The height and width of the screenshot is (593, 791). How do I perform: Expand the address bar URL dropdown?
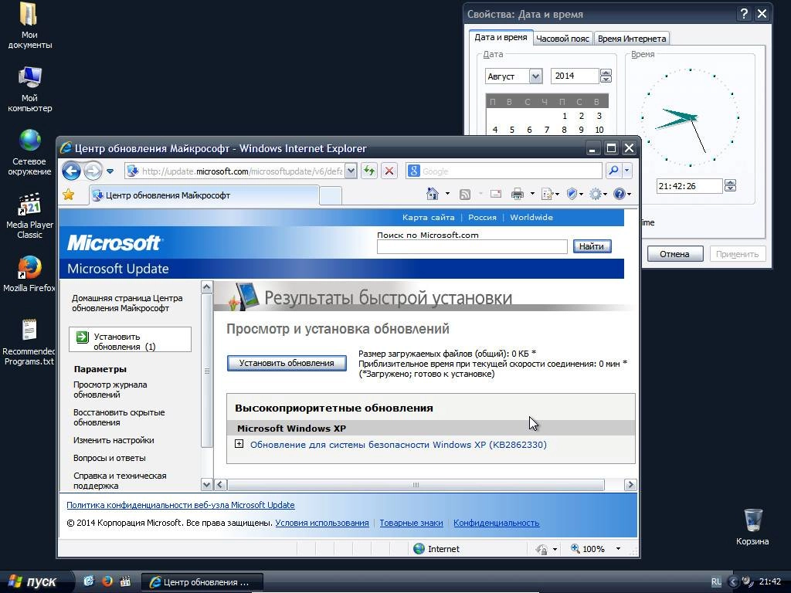tap(351, 171)
